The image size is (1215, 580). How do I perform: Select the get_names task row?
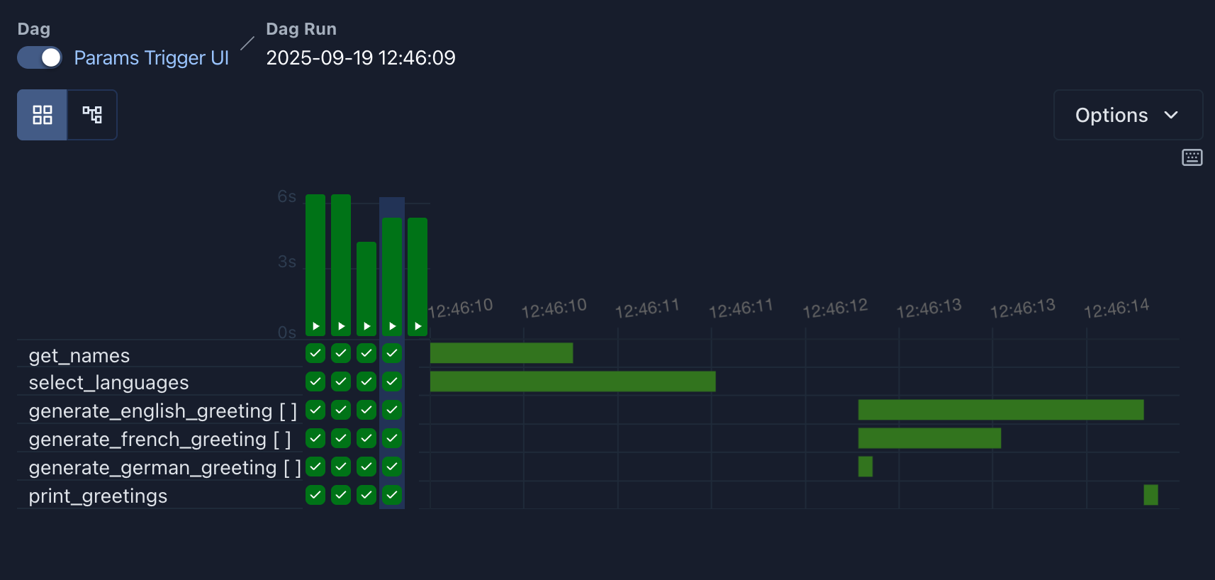[x=79, y=355]
